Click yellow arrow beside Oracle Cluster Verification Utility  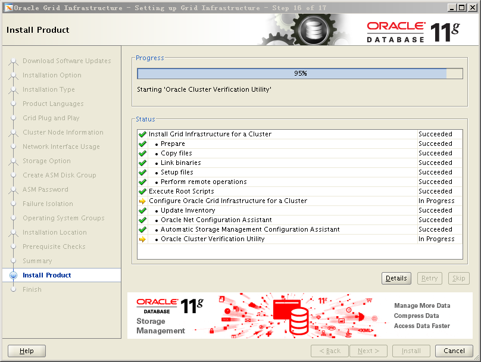(142, 239)
